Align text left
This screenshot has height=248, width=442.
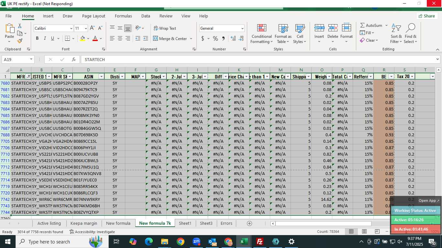(112, 38)
